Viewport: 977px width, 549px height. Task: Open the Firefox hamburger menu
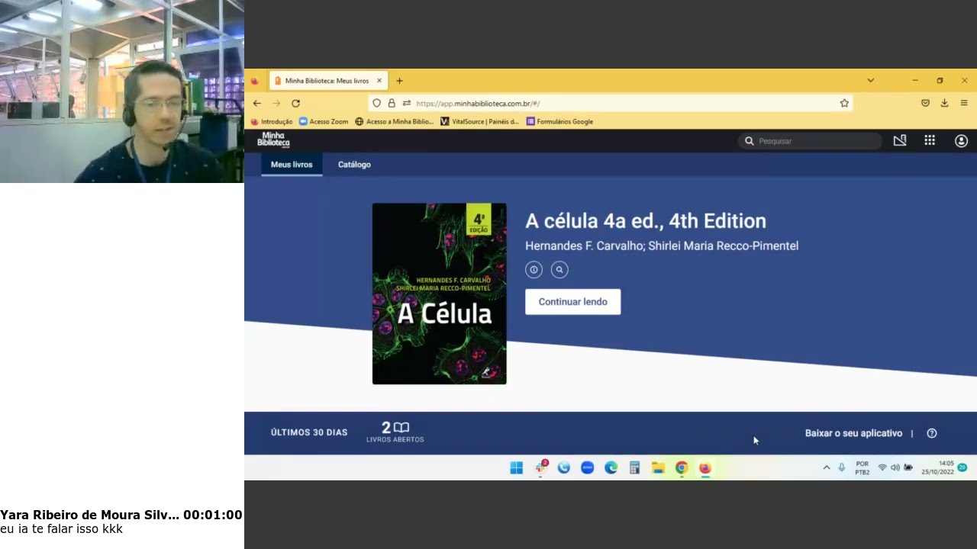click(964, 103)
